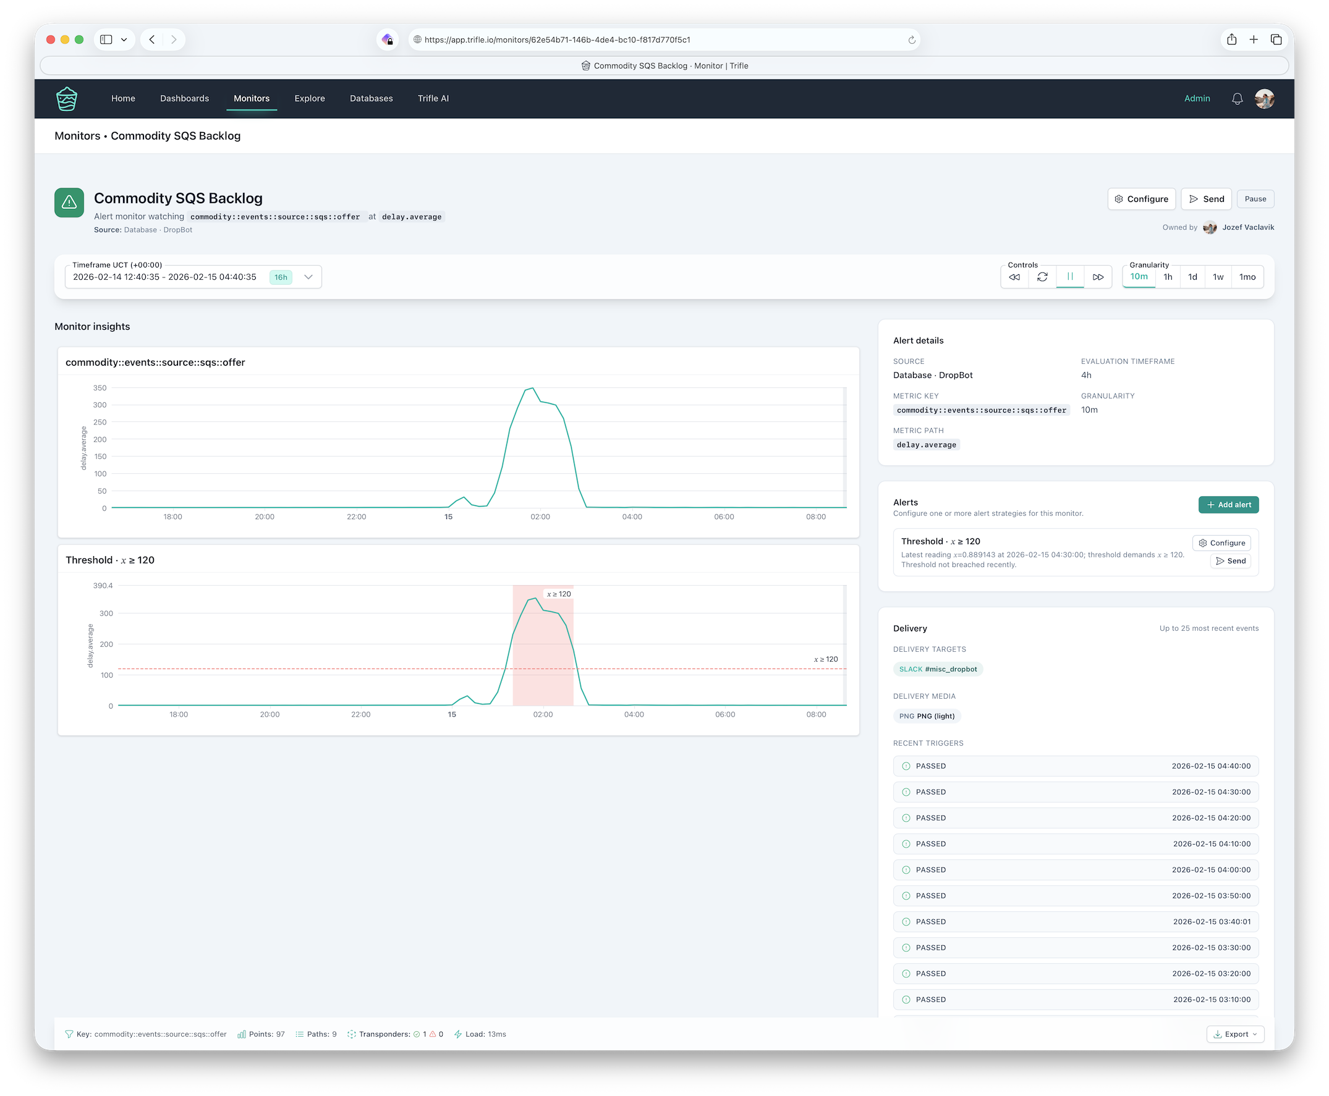The width and height of the screenshot is (1329, 1096).
Task: Click the transponders icon in the status bar
Action: pyautogui.click(x=352, y=1034)
